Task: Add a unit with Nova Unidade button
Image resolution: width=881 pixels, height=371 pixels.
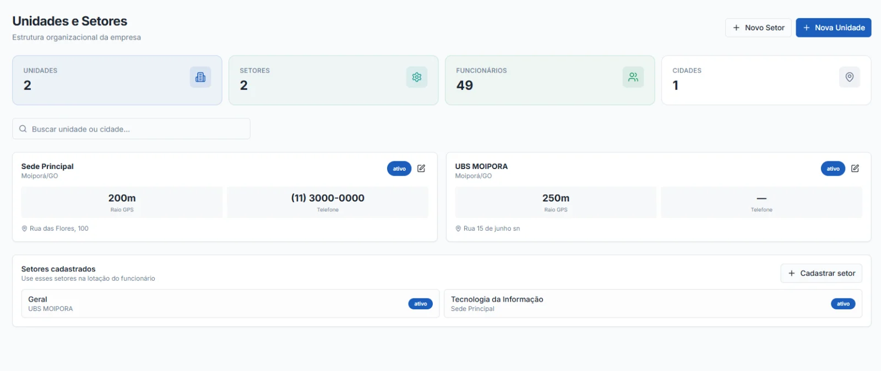Action: [833, 28]
